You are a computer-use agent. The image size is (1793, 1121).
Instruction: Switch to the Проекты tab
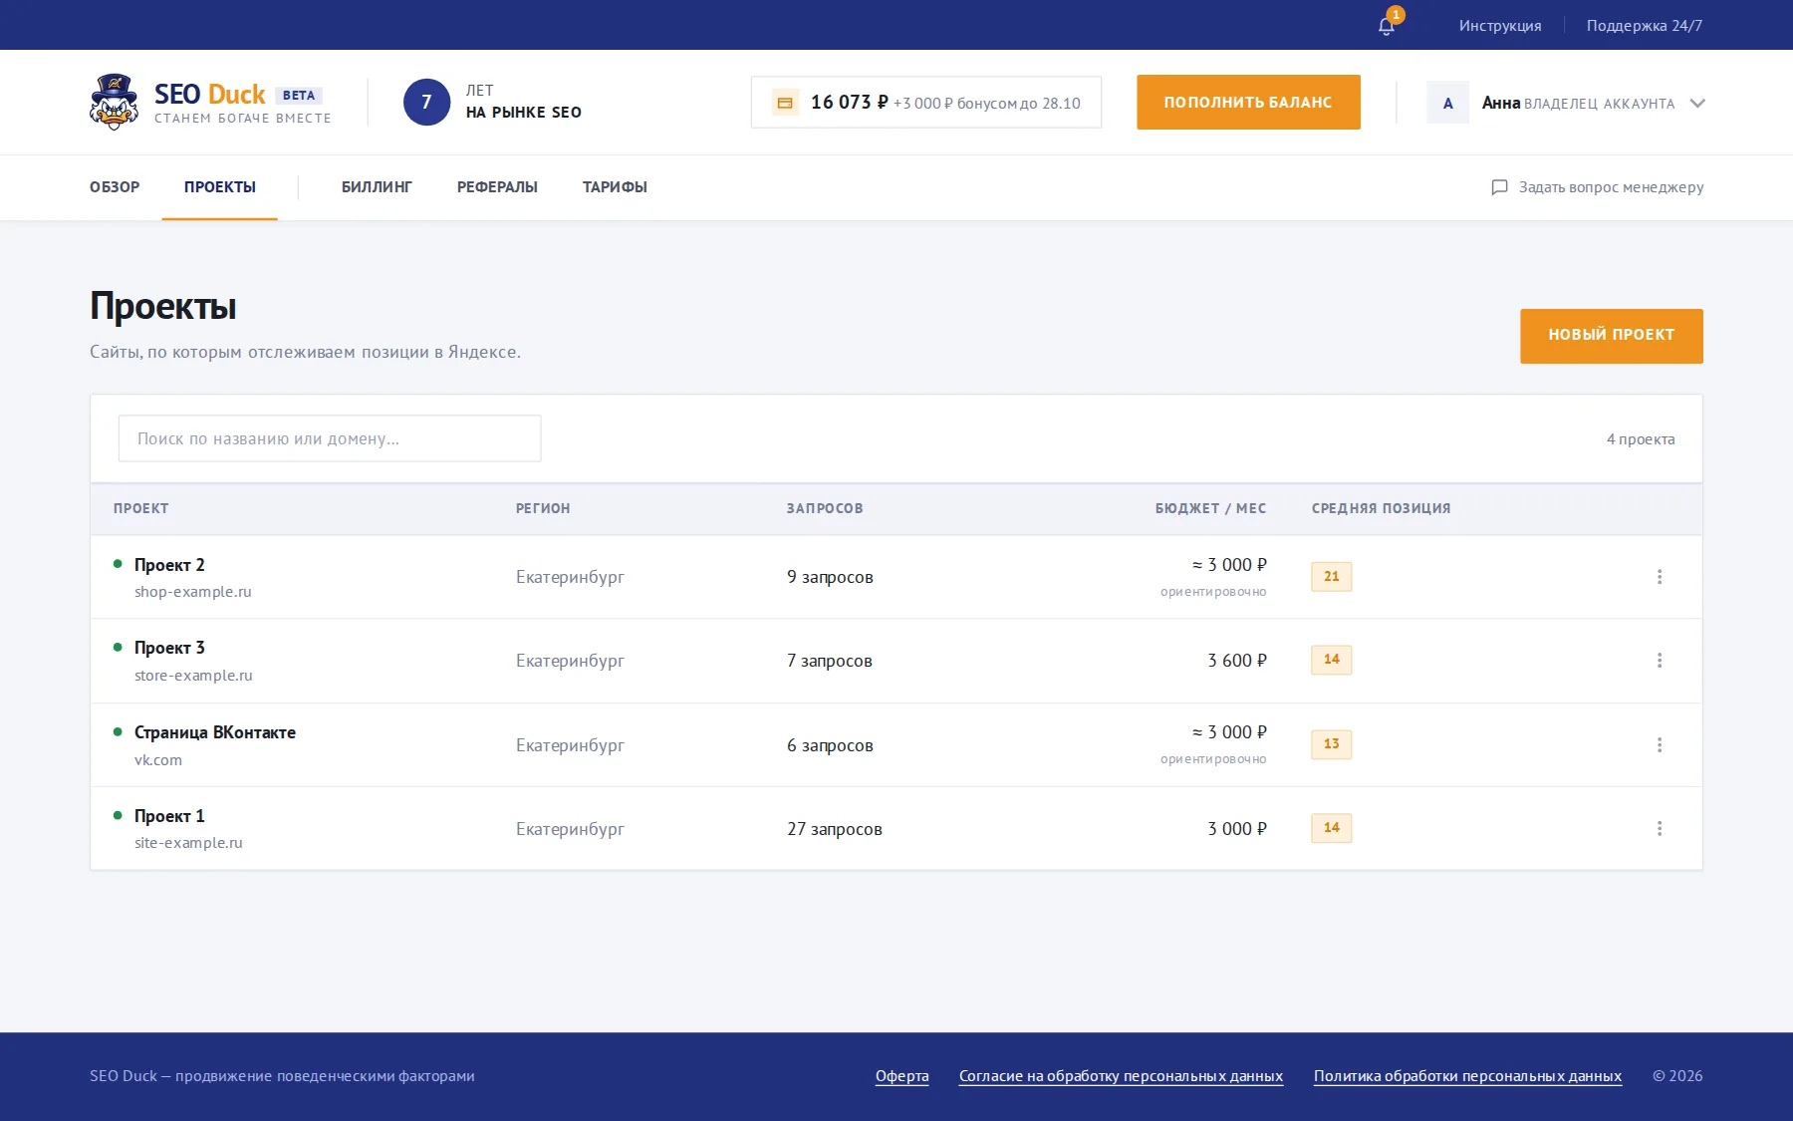pyautogui.click(x=220, y=187)
